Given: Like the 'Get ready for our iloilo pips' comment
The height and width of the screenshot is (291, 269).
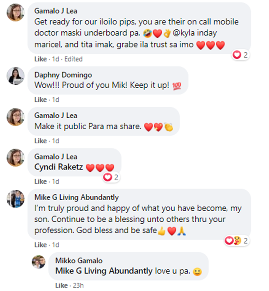Looking at the screenshot, I should (41, 59).
